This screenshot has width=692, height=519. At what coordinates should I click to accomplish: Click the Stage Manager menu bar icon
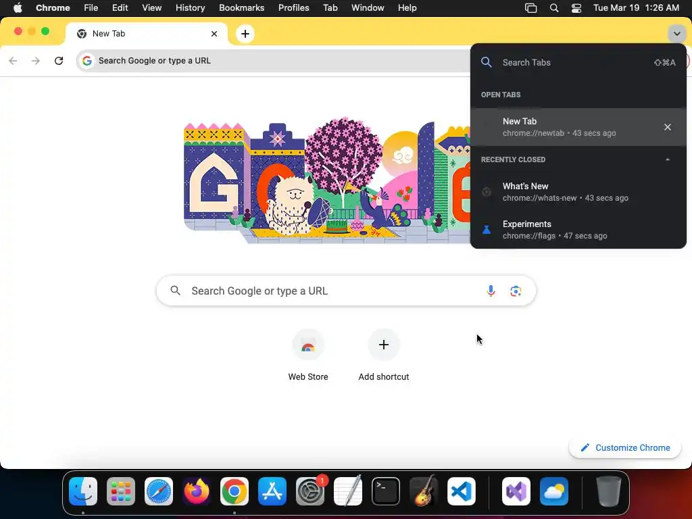(x=531, y=8)
